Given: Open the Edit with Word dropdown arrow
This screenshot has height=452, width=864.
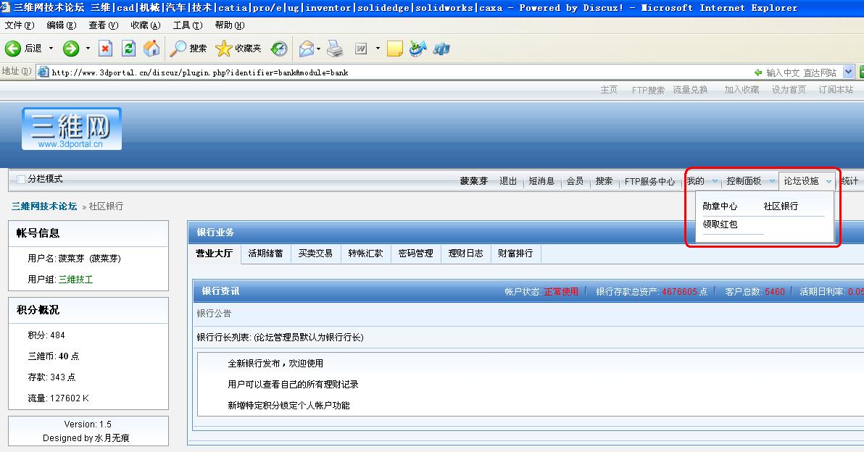Looking at the screenshot, I should 378,49.
